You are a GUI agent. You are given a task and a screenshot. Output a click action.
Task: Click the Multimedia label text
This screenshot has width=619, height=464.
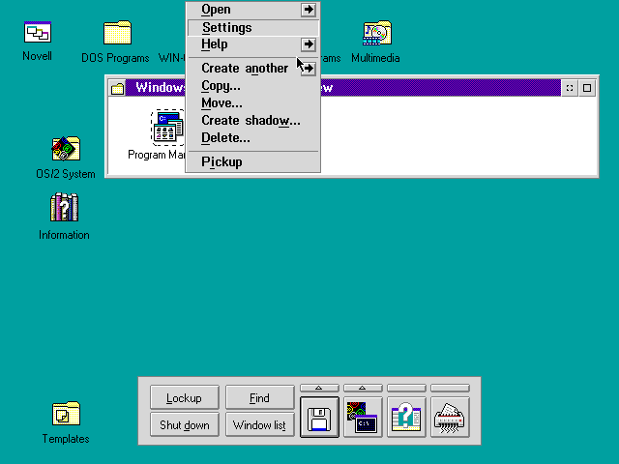(x=375, y=58)
